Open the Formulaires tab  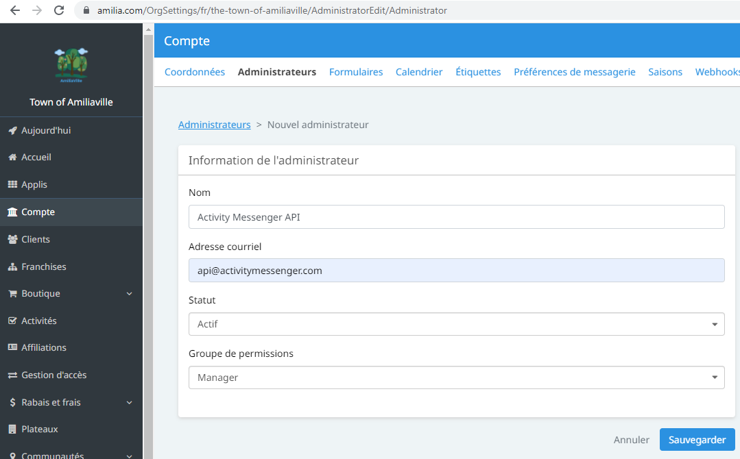[x=356, y=72]
